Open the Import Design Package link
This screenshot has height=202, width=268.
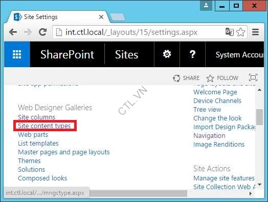(x=224, y=127)
